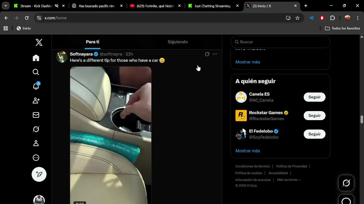The image size is (364, 204).
Task: Open Notifications bell with 3 badge
Action: point(36,86)
